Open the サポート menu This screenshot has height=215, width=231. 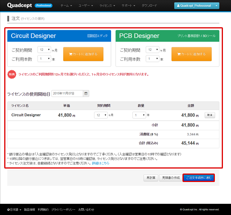(x=128, y=6)
